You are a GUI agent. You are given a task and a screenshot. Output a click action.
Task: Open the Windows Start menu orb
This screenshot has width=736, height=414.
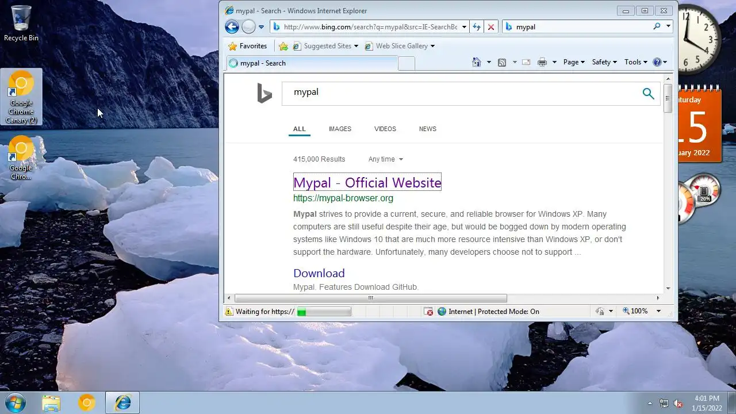click(x=14, y=402)
